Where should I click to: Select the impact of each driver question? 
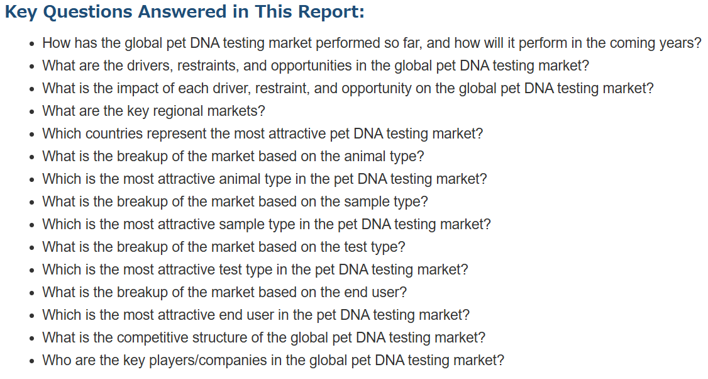tap(348, 89)
